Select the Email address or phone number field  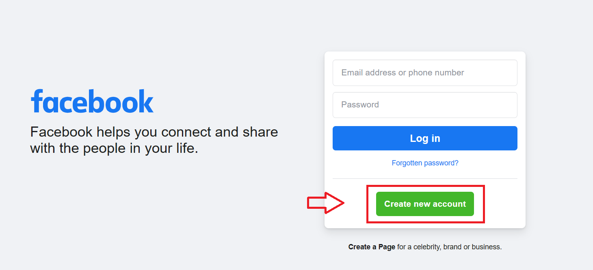(x=425, y=73)
